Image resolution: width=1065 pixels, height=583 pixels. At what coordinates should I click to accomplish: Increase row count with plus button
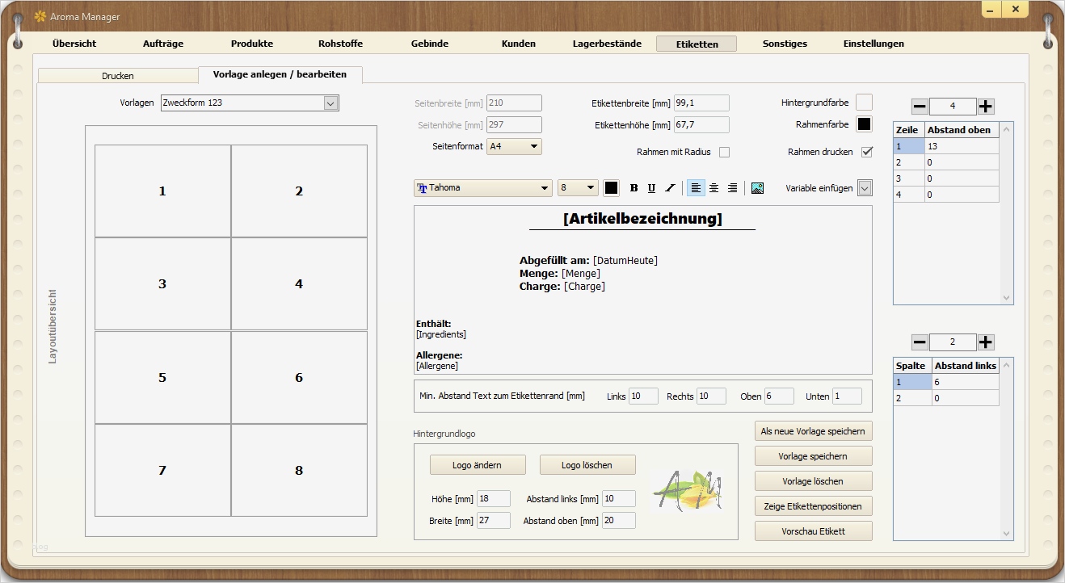coord(986,107)
